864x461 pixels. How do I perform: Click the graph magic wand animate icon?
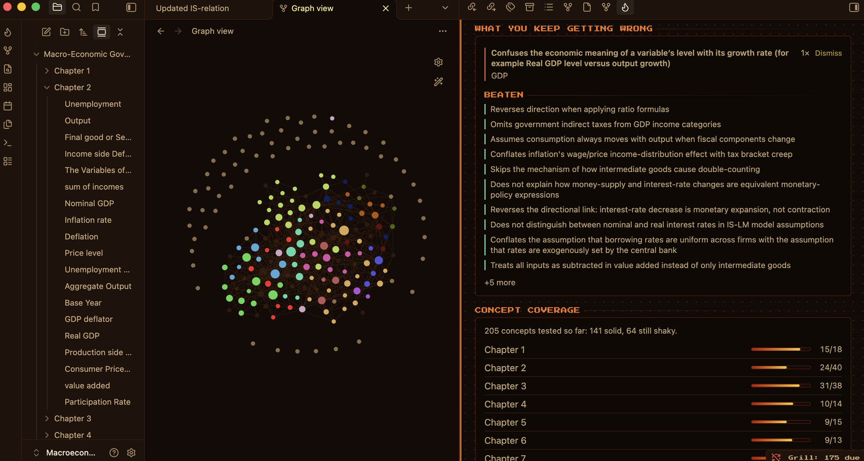pyautogui.click(x=438, y=82)
